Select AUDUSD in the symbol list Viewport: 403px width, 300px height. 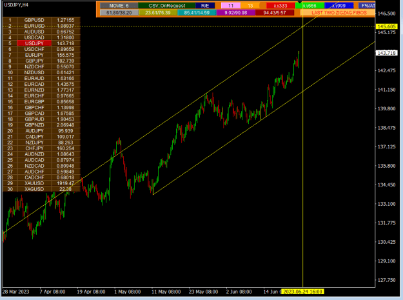(x=34, y=32)
